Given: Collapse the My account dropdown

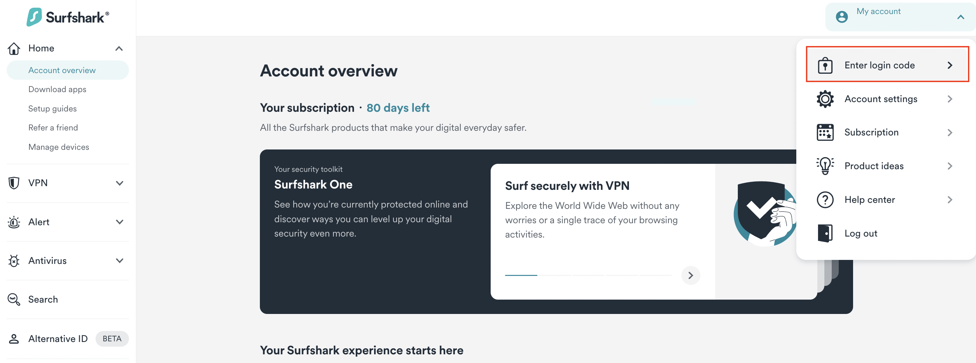Looking at the screenshot, I should coord(960,17).
